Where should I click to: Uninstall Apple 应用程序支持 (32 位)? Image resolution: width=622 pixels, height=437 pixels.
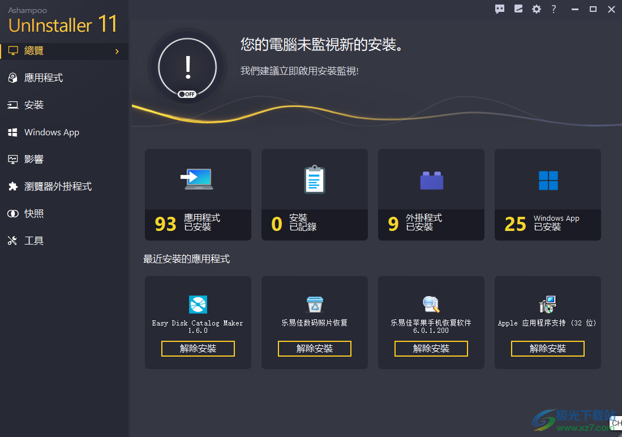[548, 349]
